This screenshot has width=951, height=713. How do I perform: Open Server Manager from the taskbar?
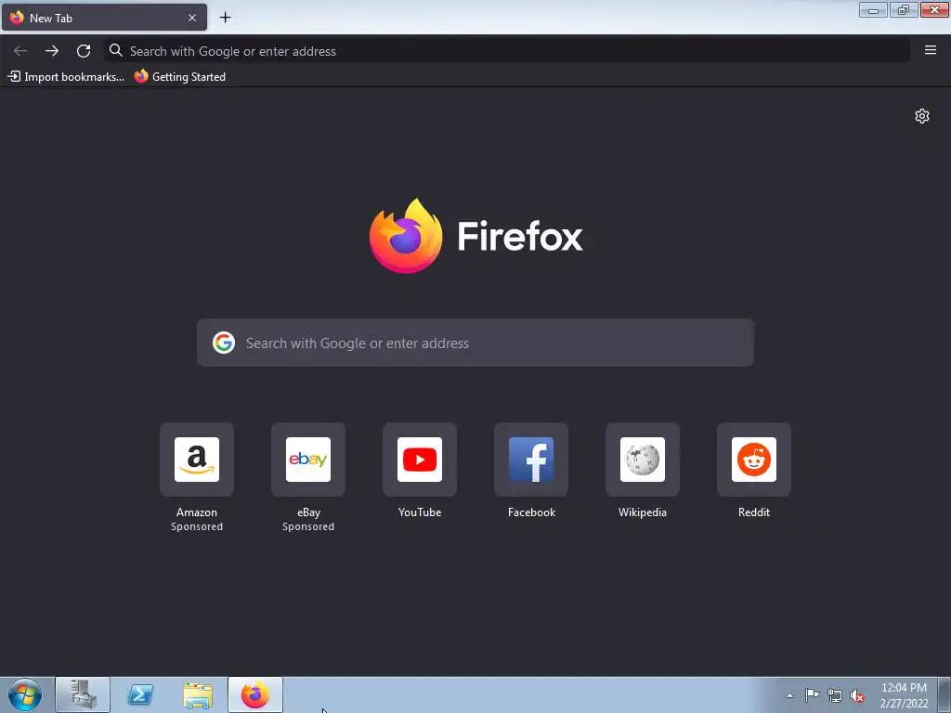(x=83, y=694)
